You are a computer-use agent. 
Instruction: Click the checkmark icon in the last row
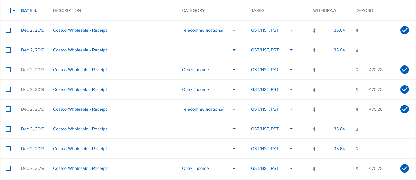pos(404,168)
